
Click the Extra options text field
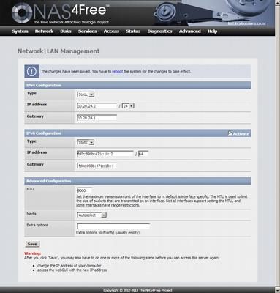[x=113, y=226]
